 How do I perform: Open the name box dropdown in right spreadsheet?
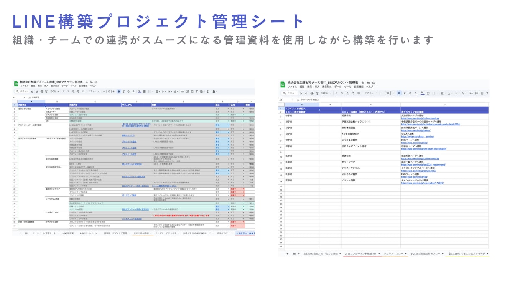[292, 100]
